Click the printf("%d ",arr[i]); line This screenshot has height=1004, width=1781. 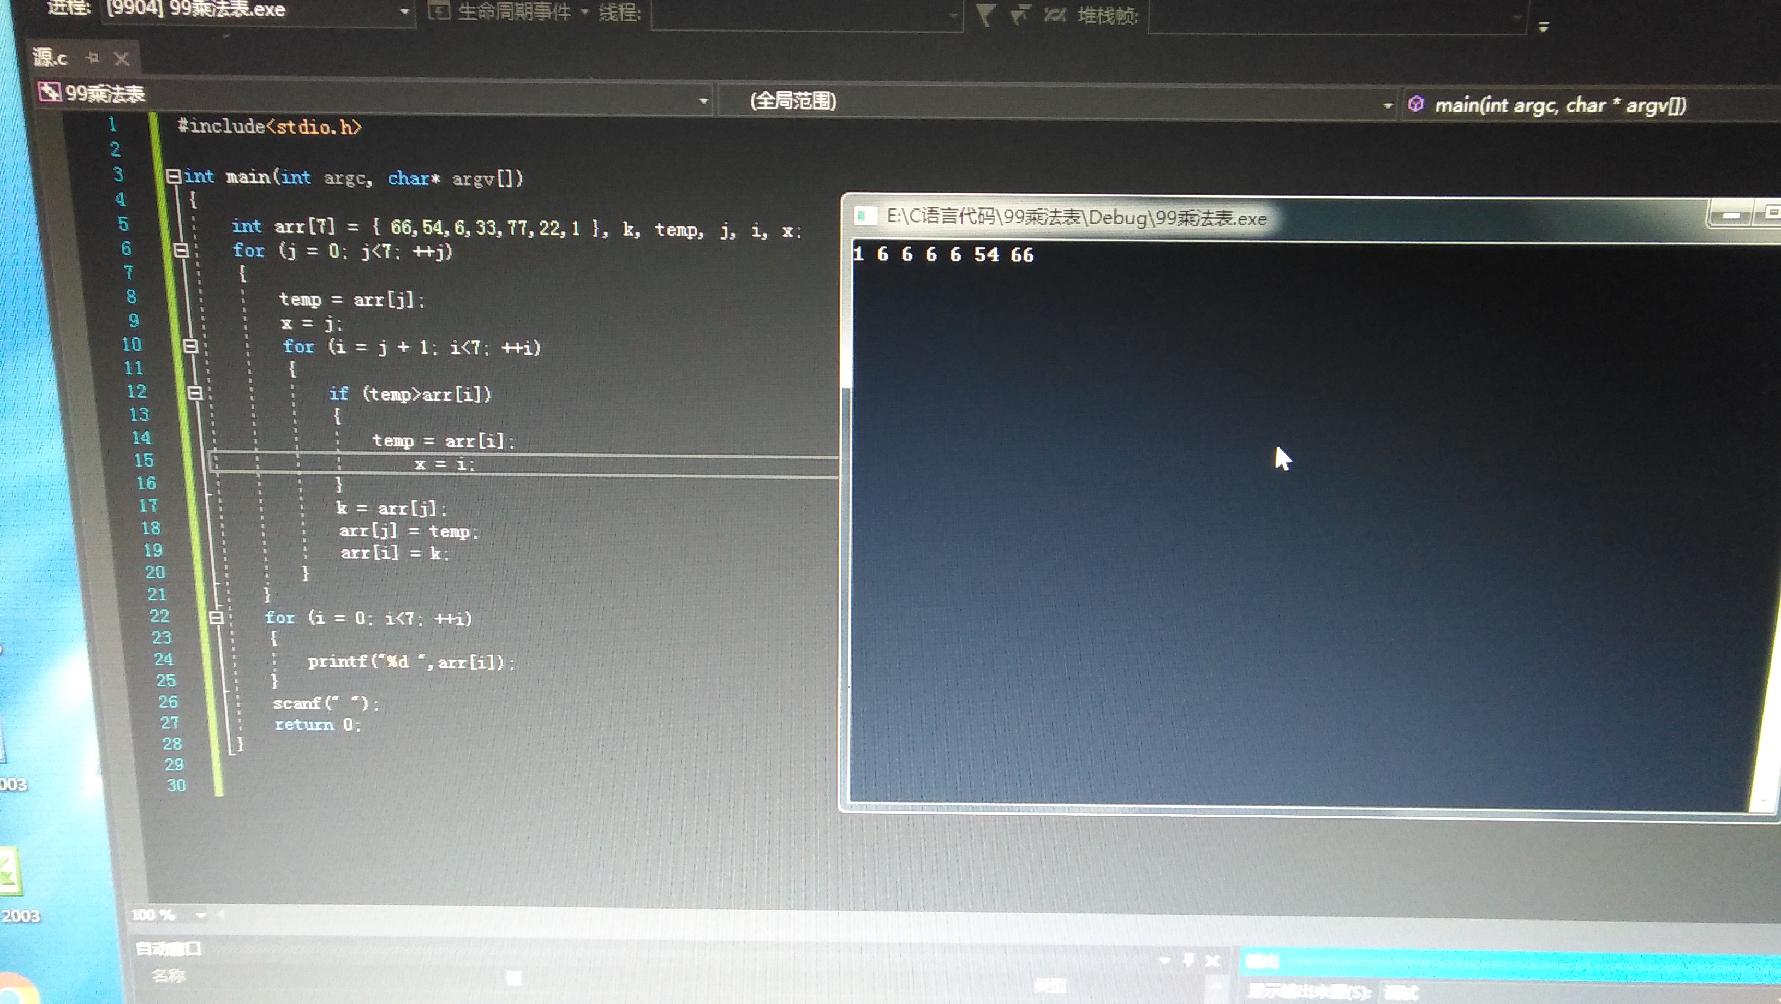point(411,662)
